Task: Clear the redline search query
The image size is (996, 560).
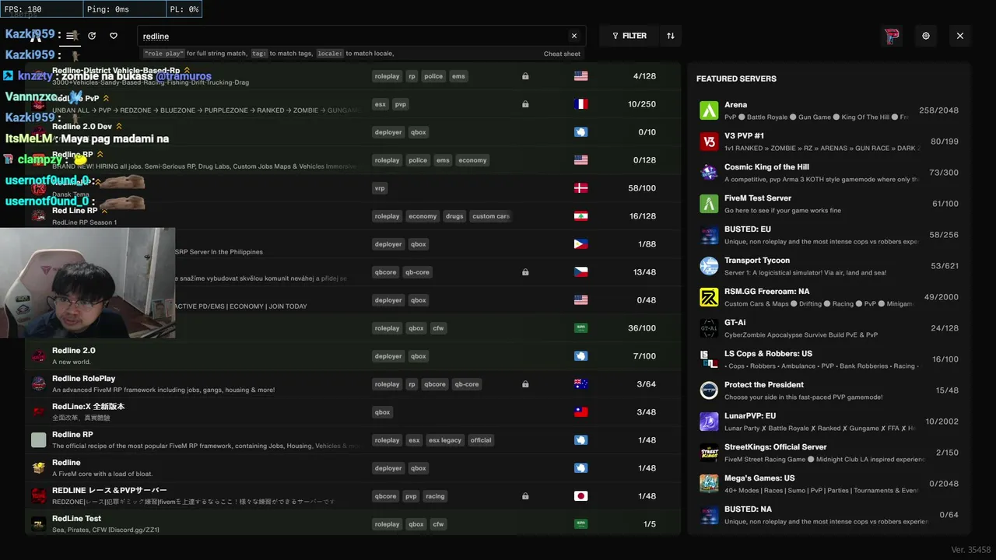Action: pos(574,36)
